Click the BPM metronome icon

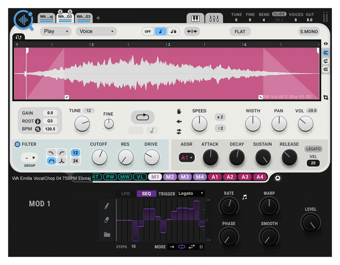tap(38, 129)
